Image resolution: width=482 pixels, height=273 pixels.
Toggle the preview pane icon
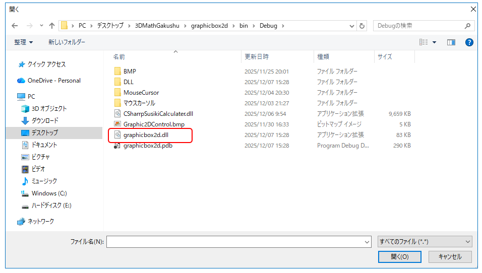[x=451, y=42]
